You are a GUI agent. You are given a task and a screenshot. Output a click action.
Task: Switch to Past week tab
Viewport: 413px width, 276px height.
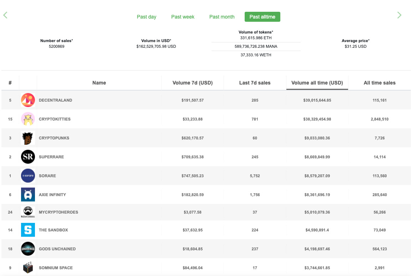coord(183,17)
